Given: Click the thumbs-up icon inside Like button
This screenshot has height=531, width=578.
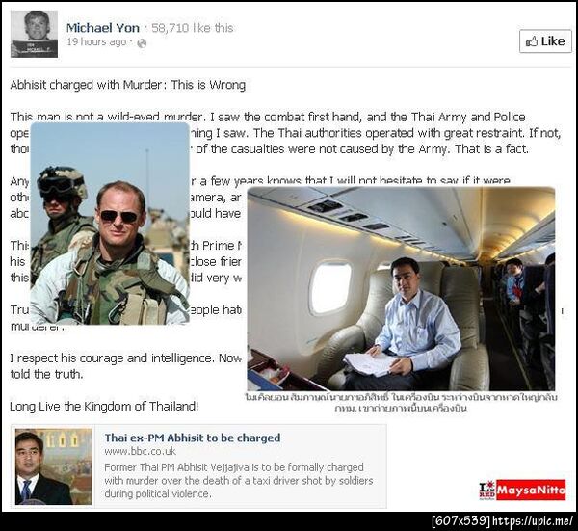Looking at the screenshot, I should [532, 41].
